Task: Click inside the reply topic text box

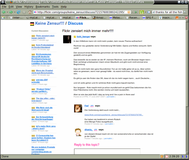Action: click(107, 151)
